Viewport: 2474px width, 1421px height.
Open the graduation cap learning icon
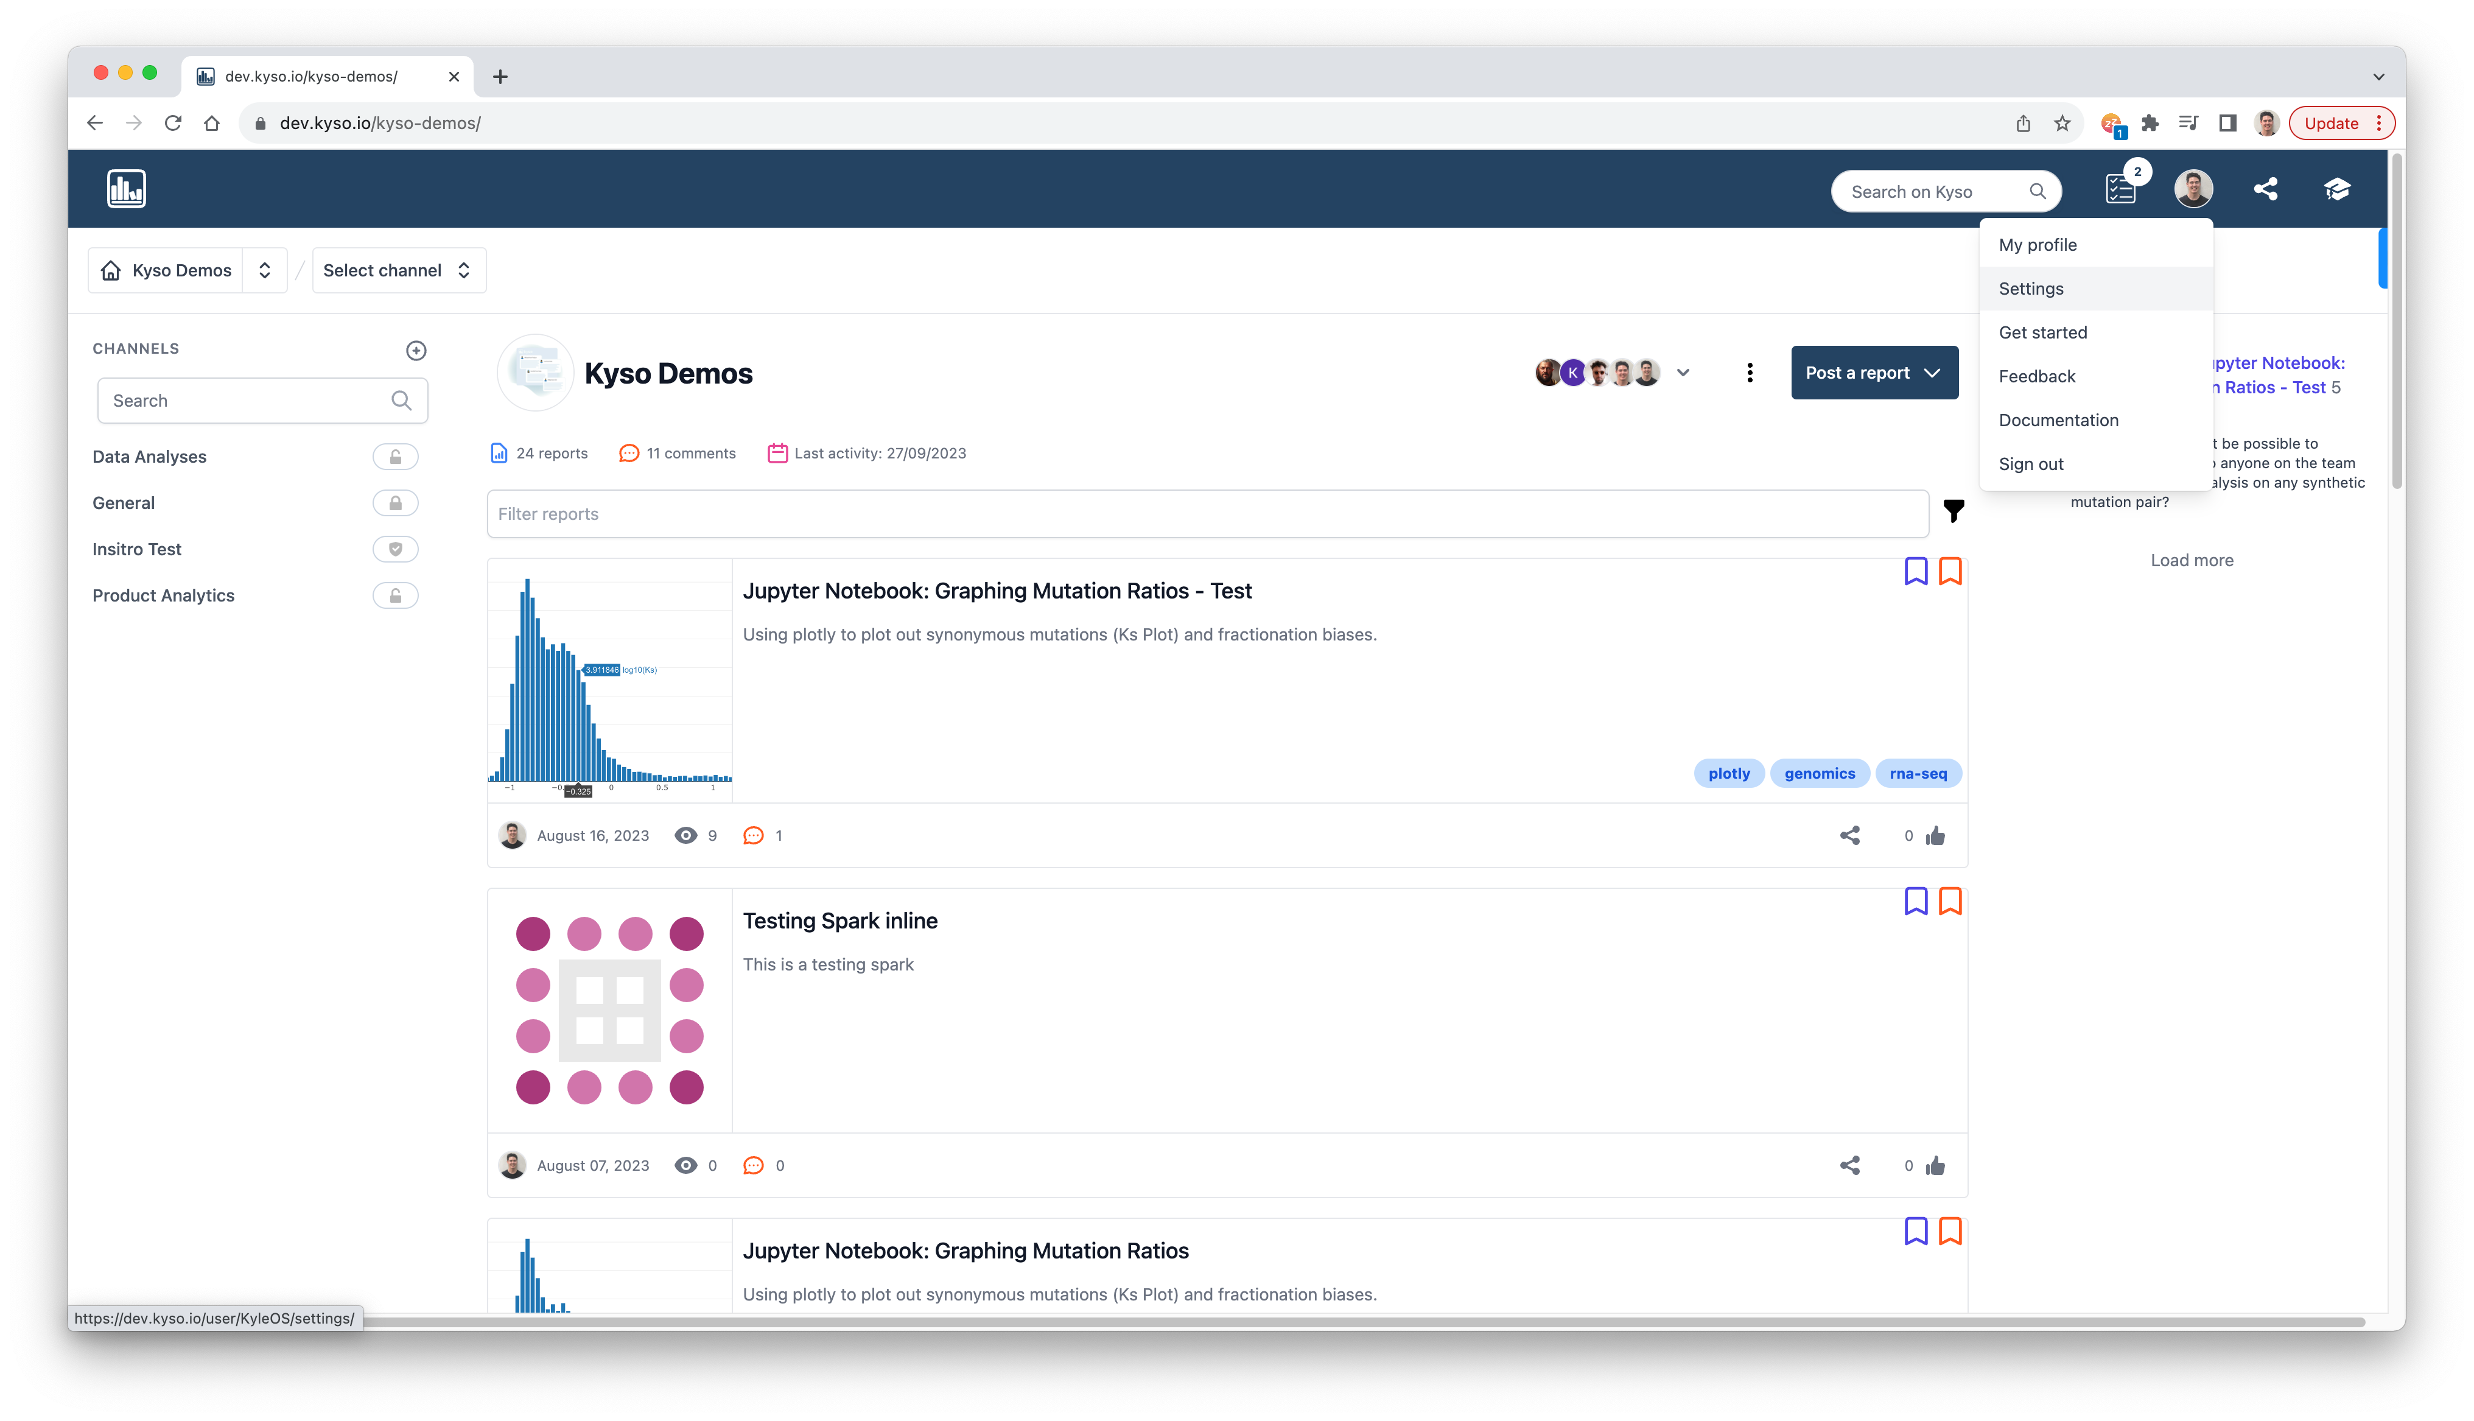tap(2336, 189)
